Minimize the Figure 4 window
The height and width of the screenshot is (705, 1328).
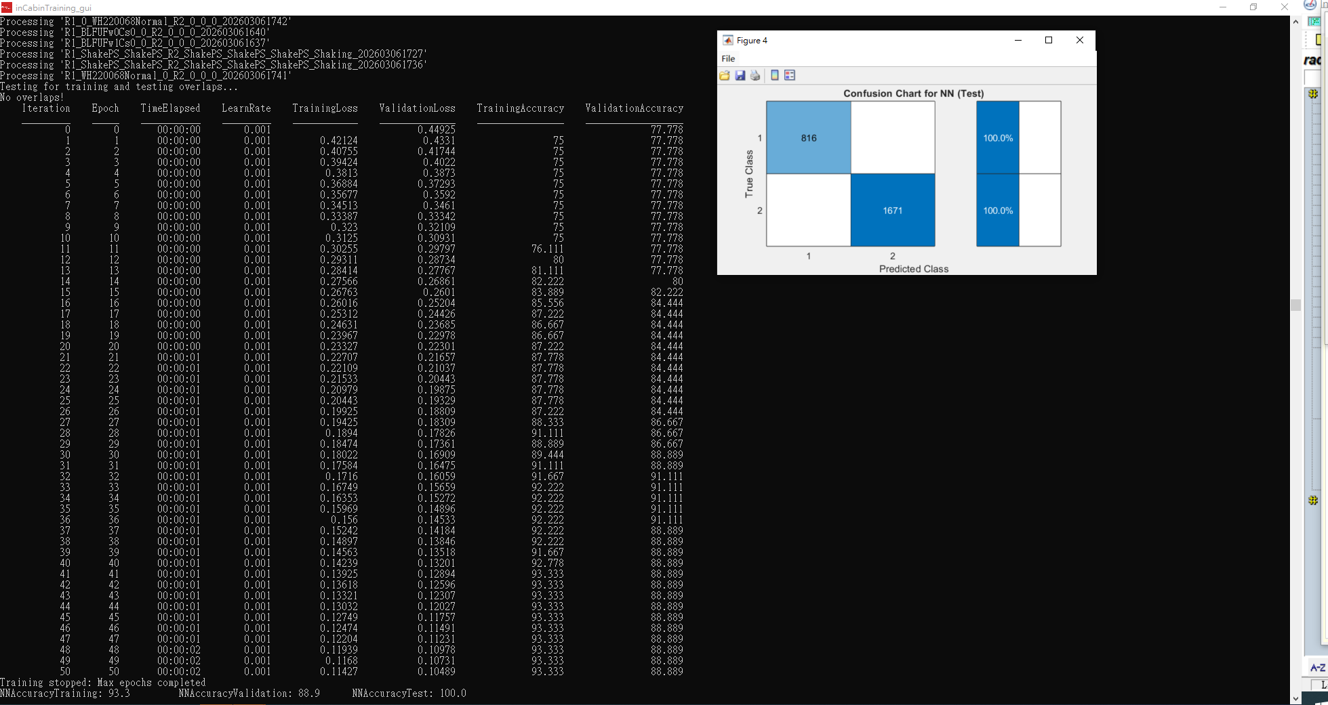(1018, 40)
